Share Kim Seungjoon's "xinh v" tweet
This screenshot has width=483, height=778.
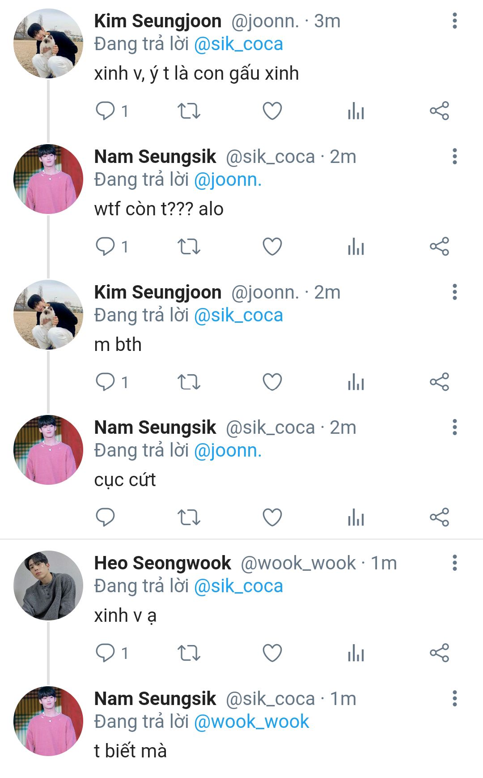(439, 111)
